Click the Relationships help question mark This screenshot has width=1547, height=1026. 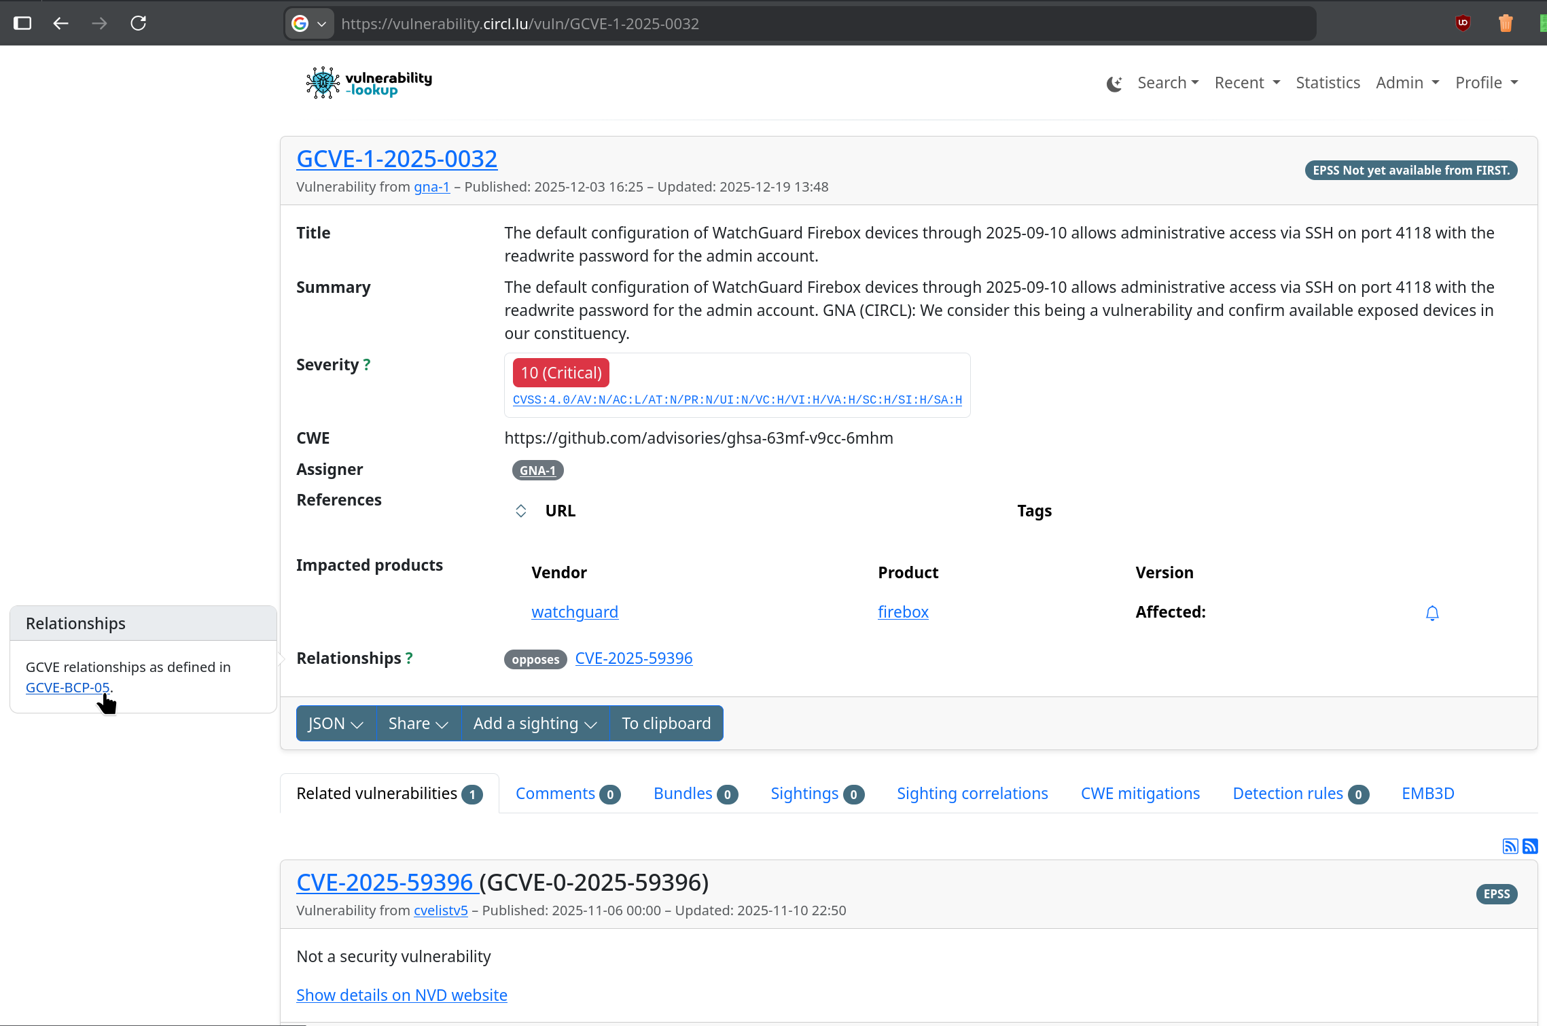pyautogui.click(x=409, y=658)
